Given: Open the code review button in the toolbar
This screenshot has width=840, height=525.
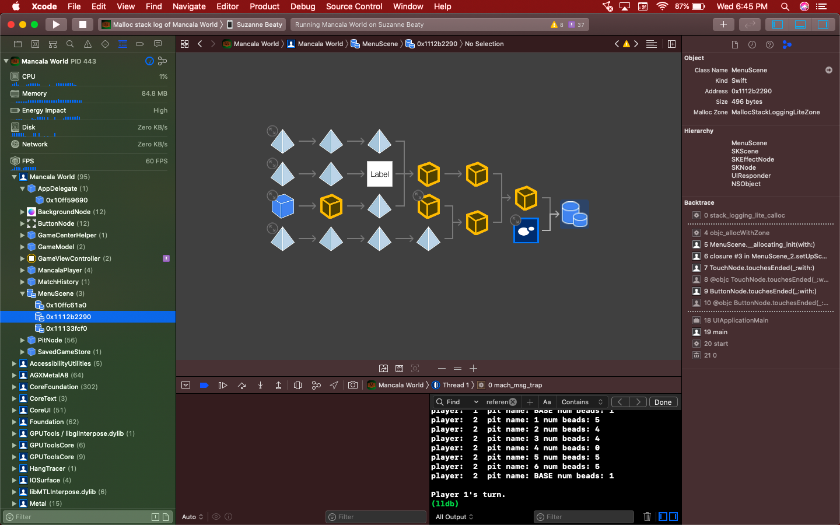Looking at the screenshot, I should click(x=750, y=24).
